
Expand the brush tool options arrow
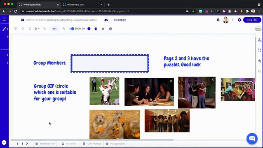(8, 29)
